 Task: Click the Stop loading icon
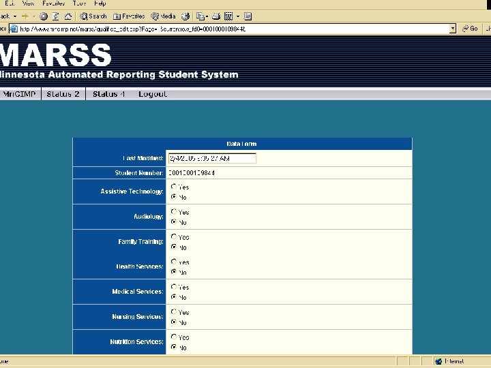coord(44,16)
